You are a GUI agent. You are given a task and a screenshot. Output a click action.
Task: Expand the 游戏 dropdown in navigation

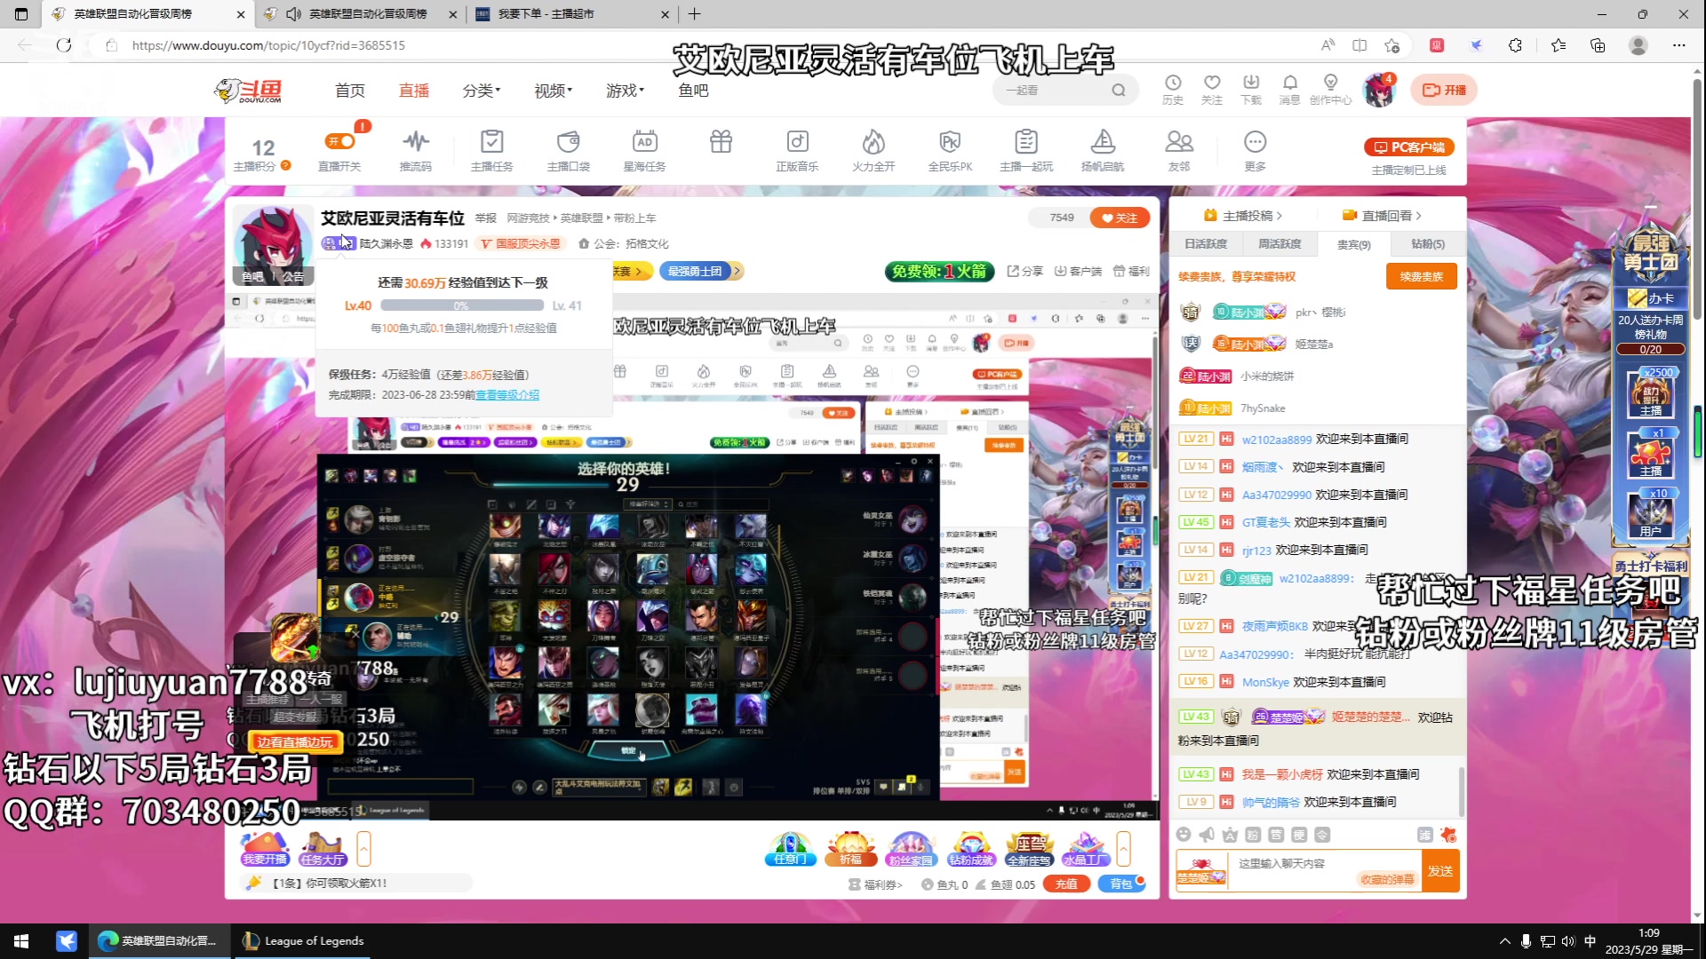(x=625, y=90)
